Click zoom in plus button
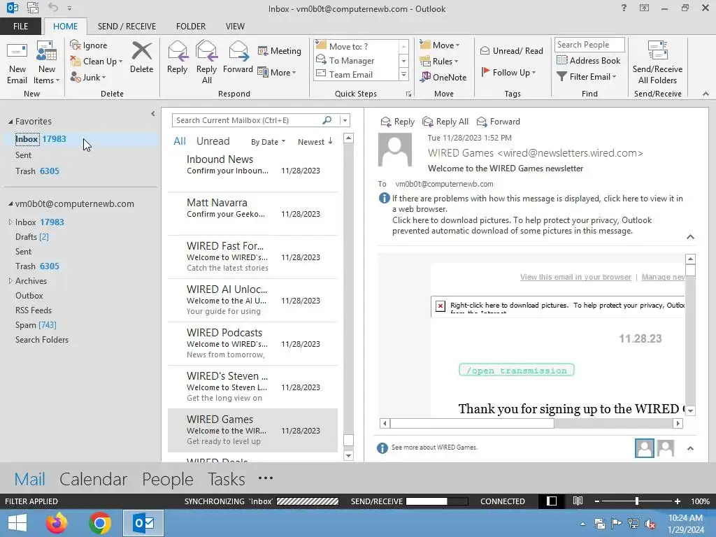 coord(678,501)
